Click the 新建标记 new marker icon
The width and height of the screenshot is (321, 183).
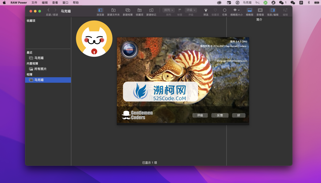tap(151, 10)
